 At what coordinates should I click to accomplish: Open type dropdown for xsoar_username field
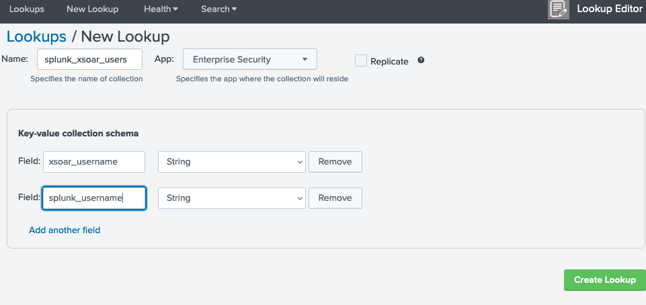click(231, 162)
